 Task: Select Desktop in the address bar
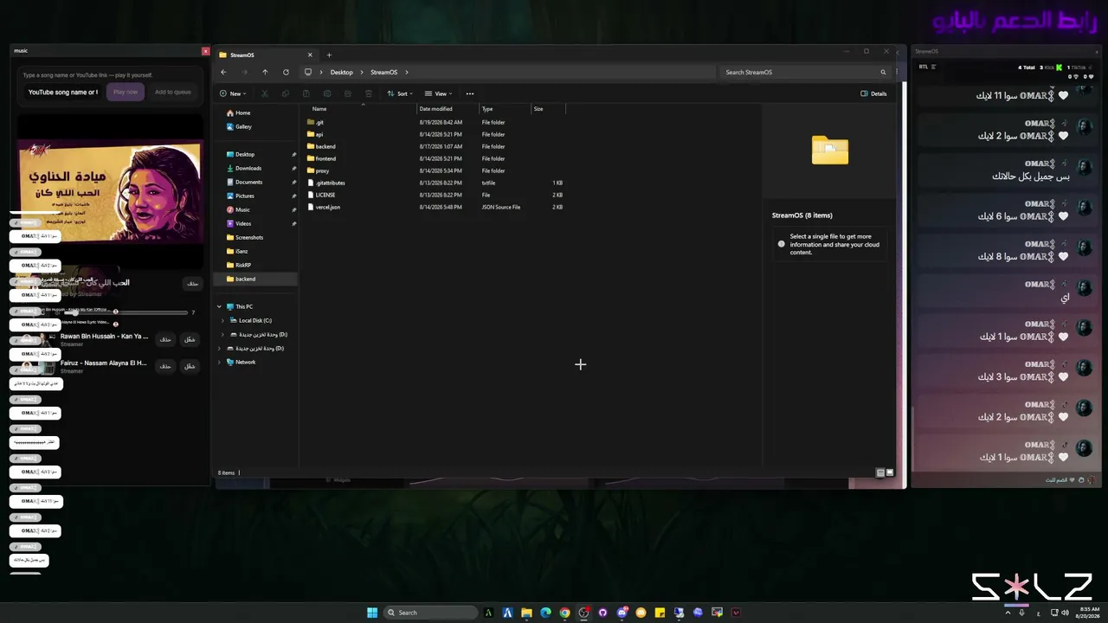tap(341, 72)
